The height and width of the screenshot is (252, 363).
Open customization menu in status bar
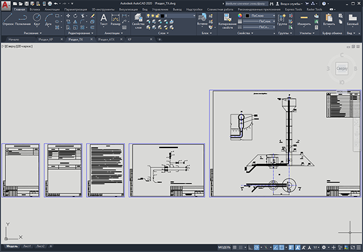(x=359, y=248)
